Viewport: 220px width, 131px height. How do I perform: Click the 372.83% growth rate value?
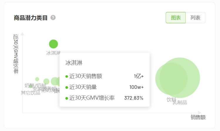134,98
